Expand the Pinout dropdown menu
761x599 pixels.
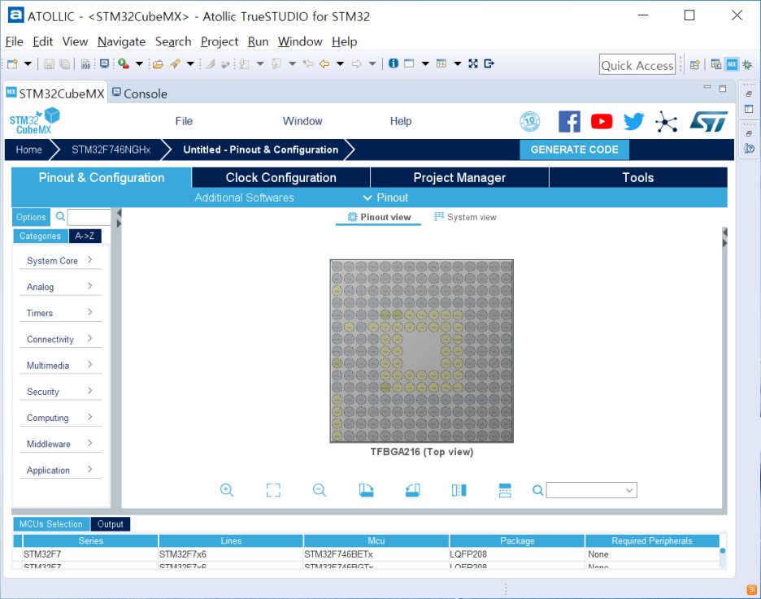pyautogui.click(x=385, y=197)
